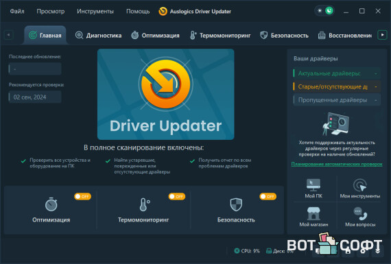Click the thermometer icon on the Термомониторинг tab
Screen dimensions: 391x264
(193, 36)
